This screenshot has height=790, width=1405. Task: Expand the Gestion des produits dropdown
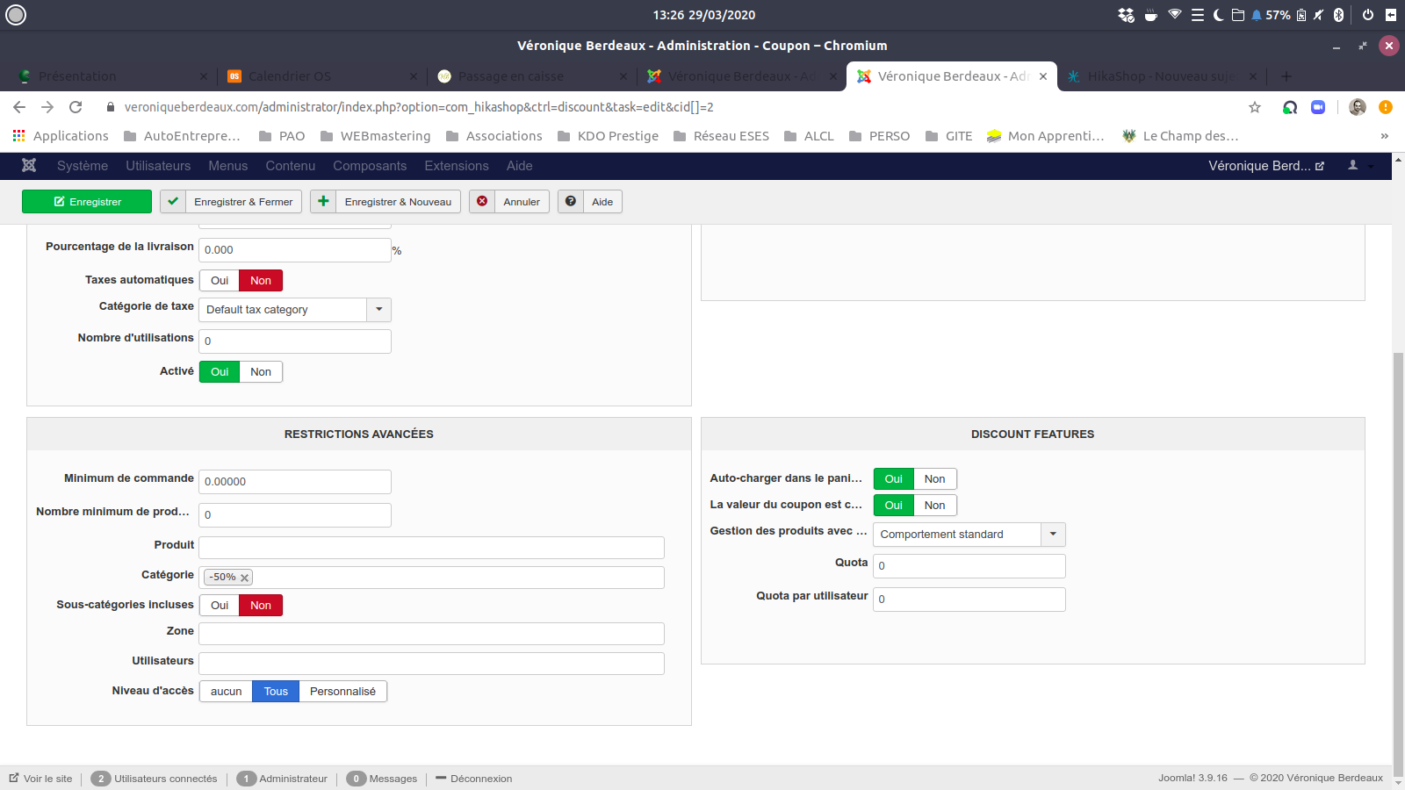click(x=1053, y=535)
